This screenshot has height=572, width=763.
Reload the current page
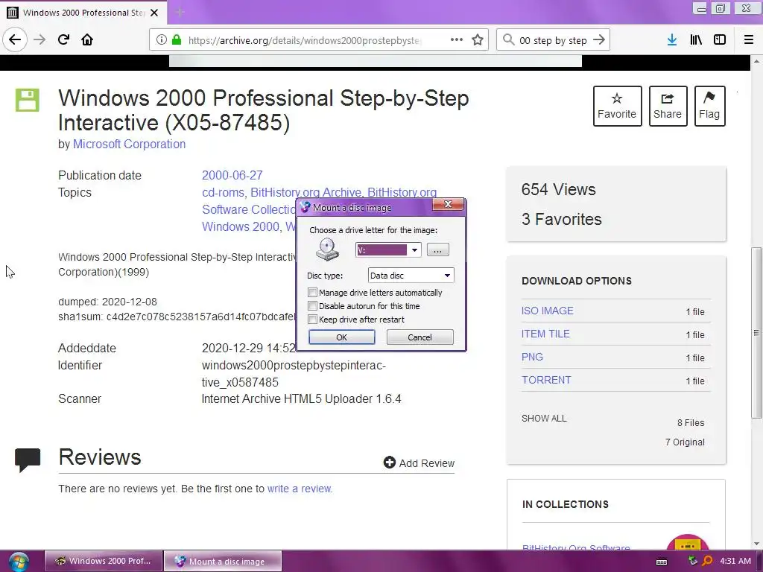tap(64, 39)
